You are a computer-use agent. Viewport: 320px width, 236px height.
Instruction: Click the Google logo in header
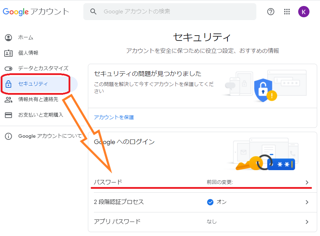pos(16,12)
